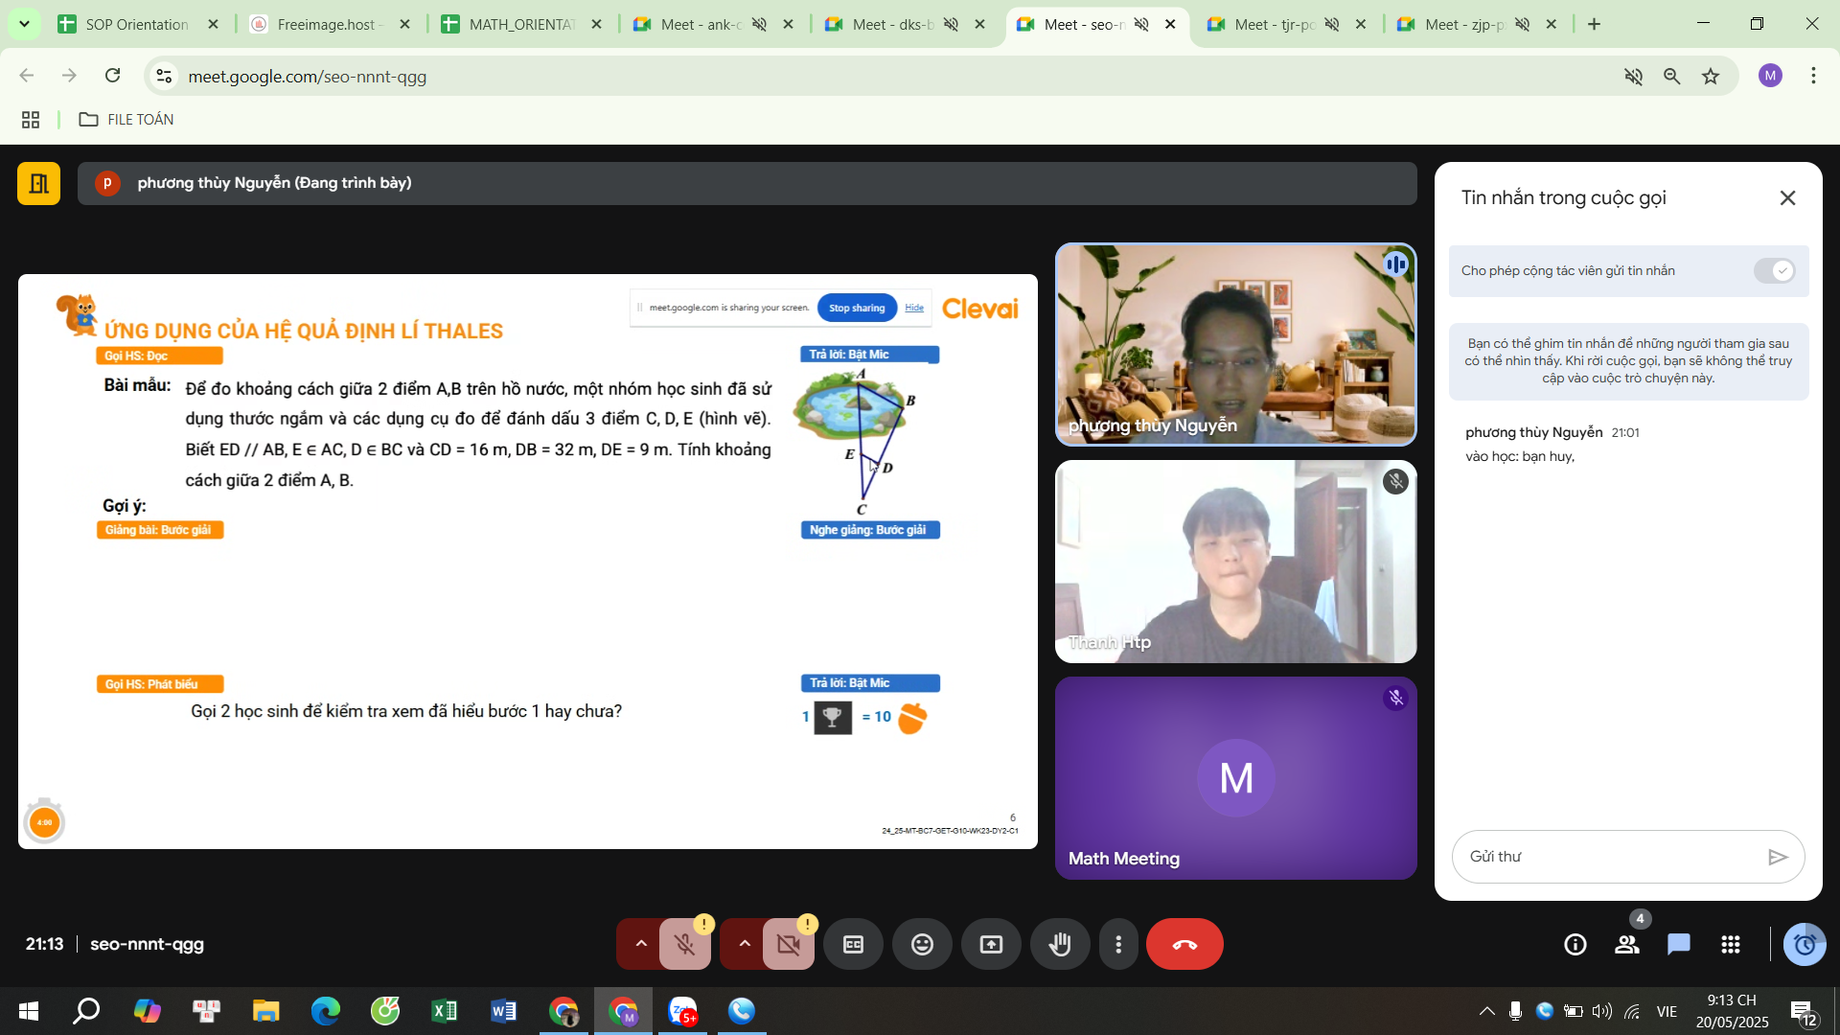Open more options three-dot menu

[1118, 945]
